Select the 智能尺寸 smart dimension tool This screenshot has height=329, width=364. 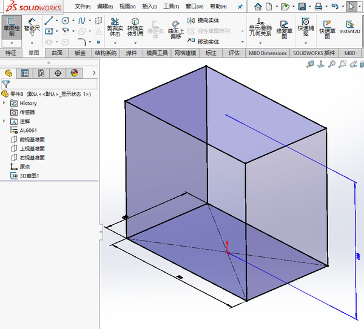point(32,27)
